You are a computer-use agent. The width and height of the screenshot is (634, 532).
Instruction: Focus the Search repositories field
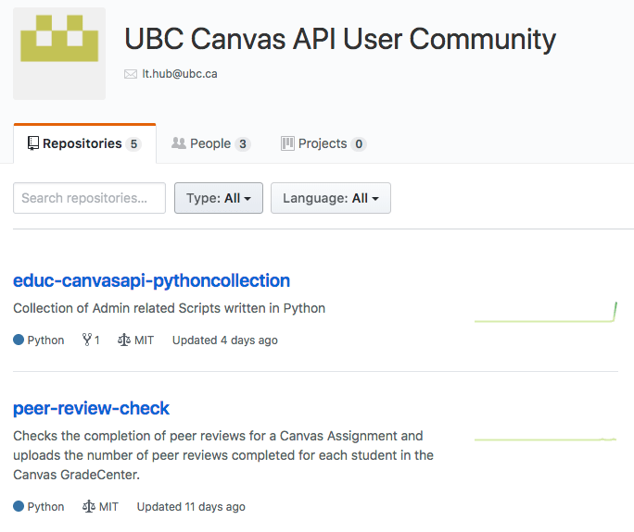[89, 198]
